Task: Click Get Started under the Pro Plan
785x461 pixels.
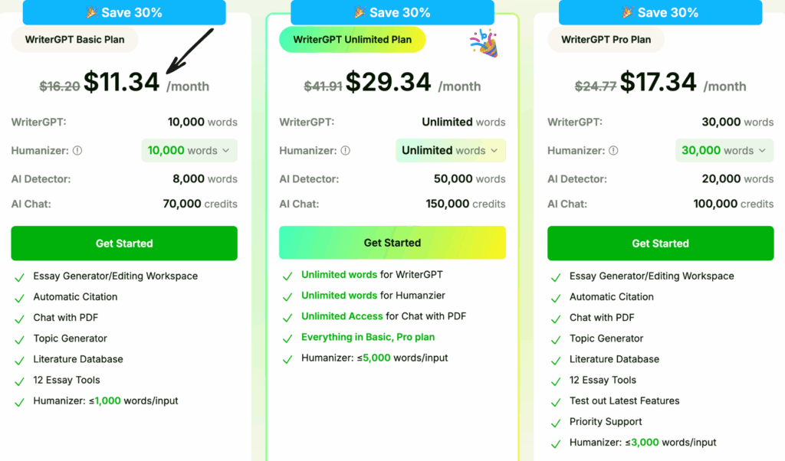Action: click(660, 244)
